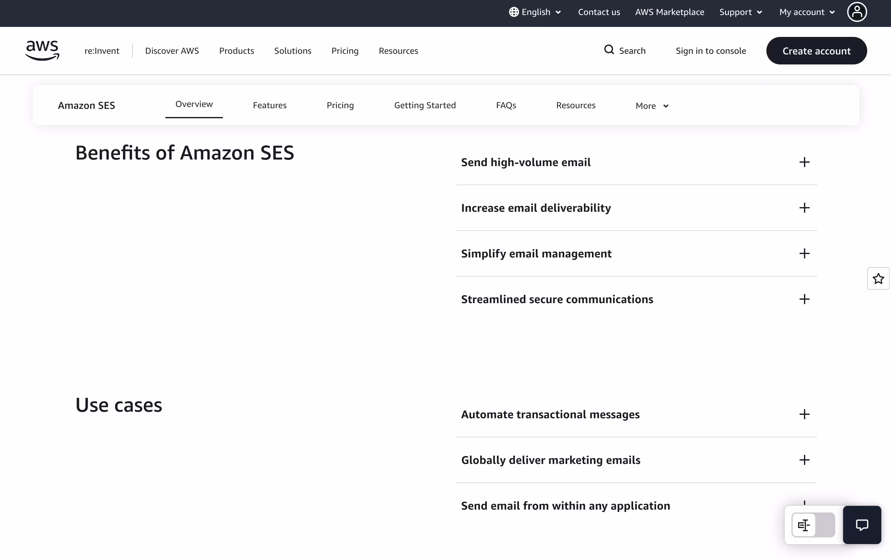The image size is (891, 560).
Task: Open the More dropdown in the SES navigation
Action: pos(652,106)
